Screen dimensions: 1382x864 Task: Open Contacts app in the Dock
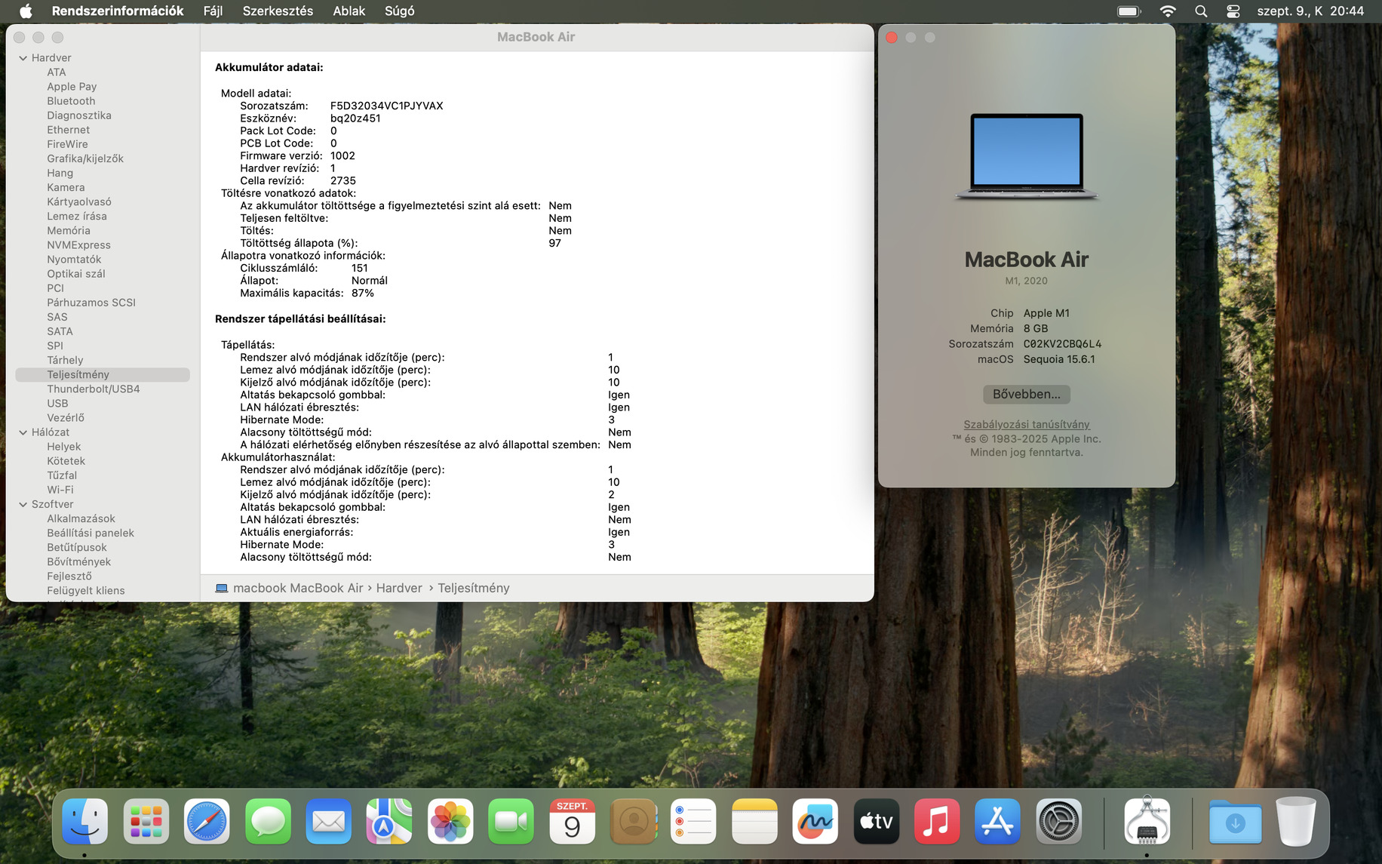coord(633,821)
